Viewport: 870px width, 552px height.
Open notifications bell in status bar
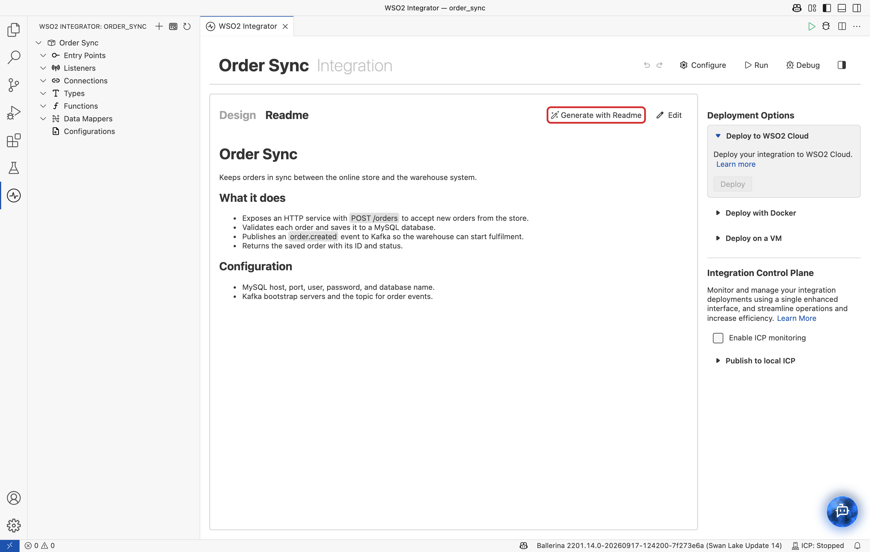point(857,545)
